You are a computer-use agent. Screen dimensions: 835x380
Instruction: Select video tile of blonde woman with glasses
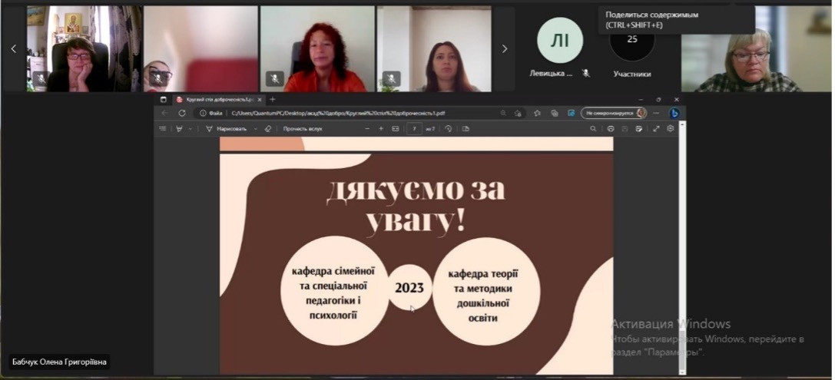click(x=757, y=49)
